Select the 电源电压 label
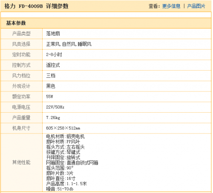 tap(21, 107)
